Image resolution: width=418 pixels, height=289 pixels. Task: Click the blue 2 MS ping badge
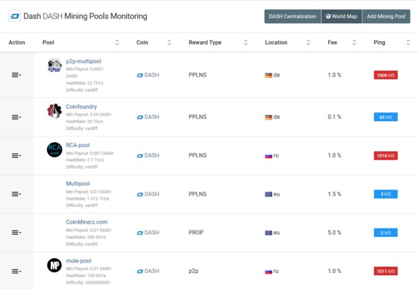tap(385, 233)
